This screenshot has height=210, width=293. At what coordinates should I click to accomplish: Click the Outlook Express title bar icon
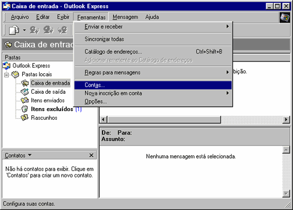coord(6,6)
